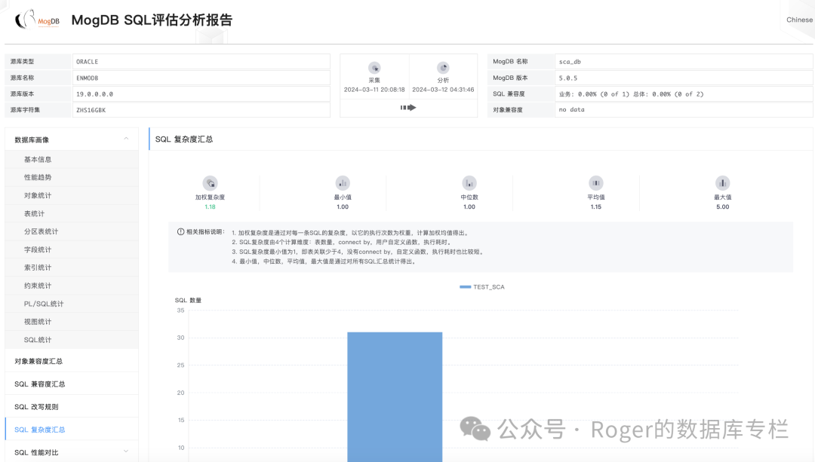Click the SQL 兼容度 value text

tap(631, 94)
